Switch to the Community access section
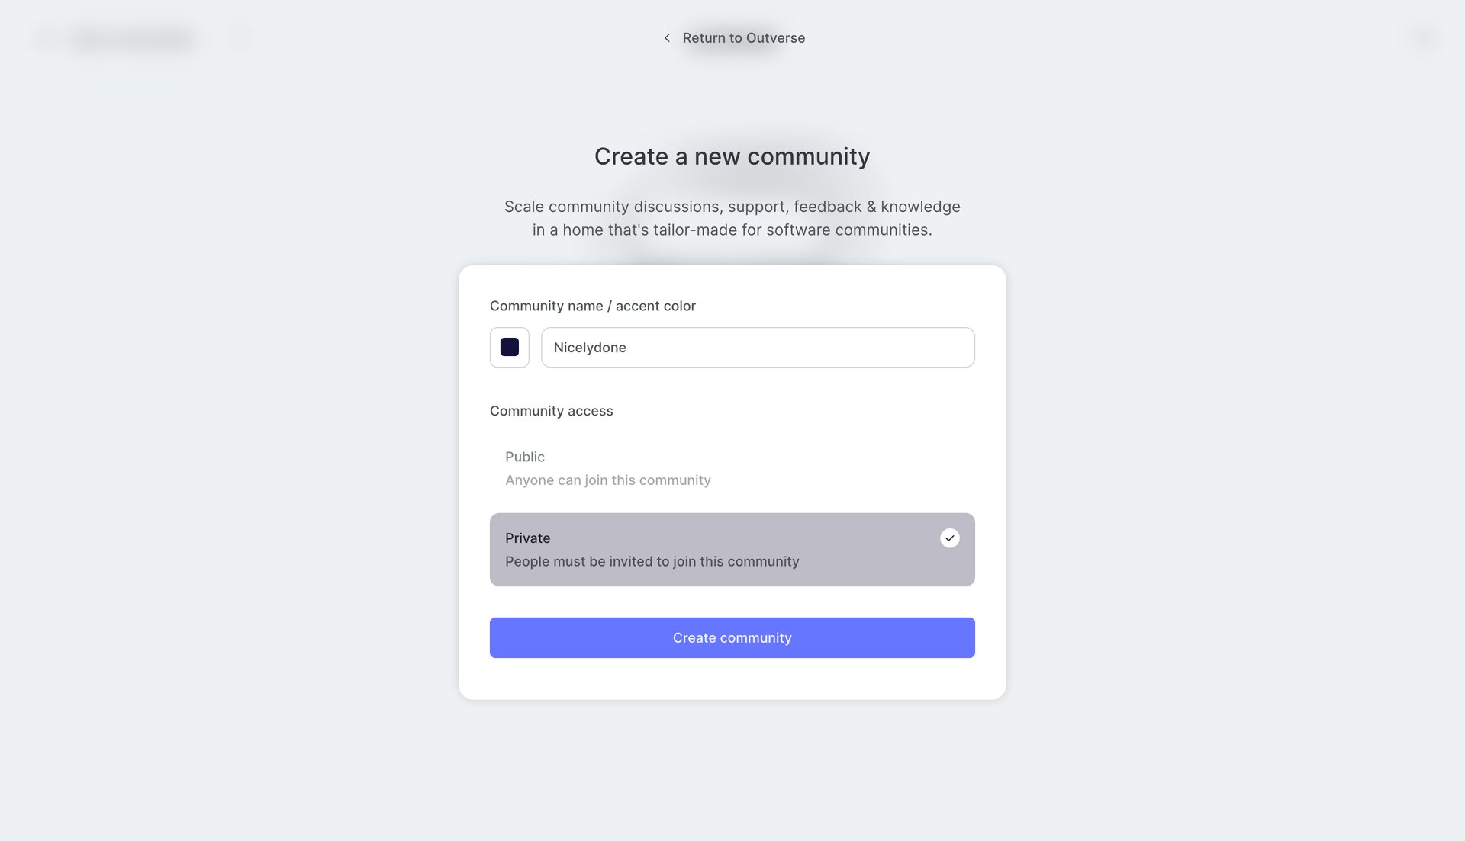The image size is (1465, 841). (551, 411)
